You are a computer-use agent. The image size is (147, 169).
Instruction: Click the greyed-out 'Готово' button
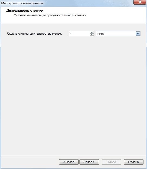click(111, 162)
